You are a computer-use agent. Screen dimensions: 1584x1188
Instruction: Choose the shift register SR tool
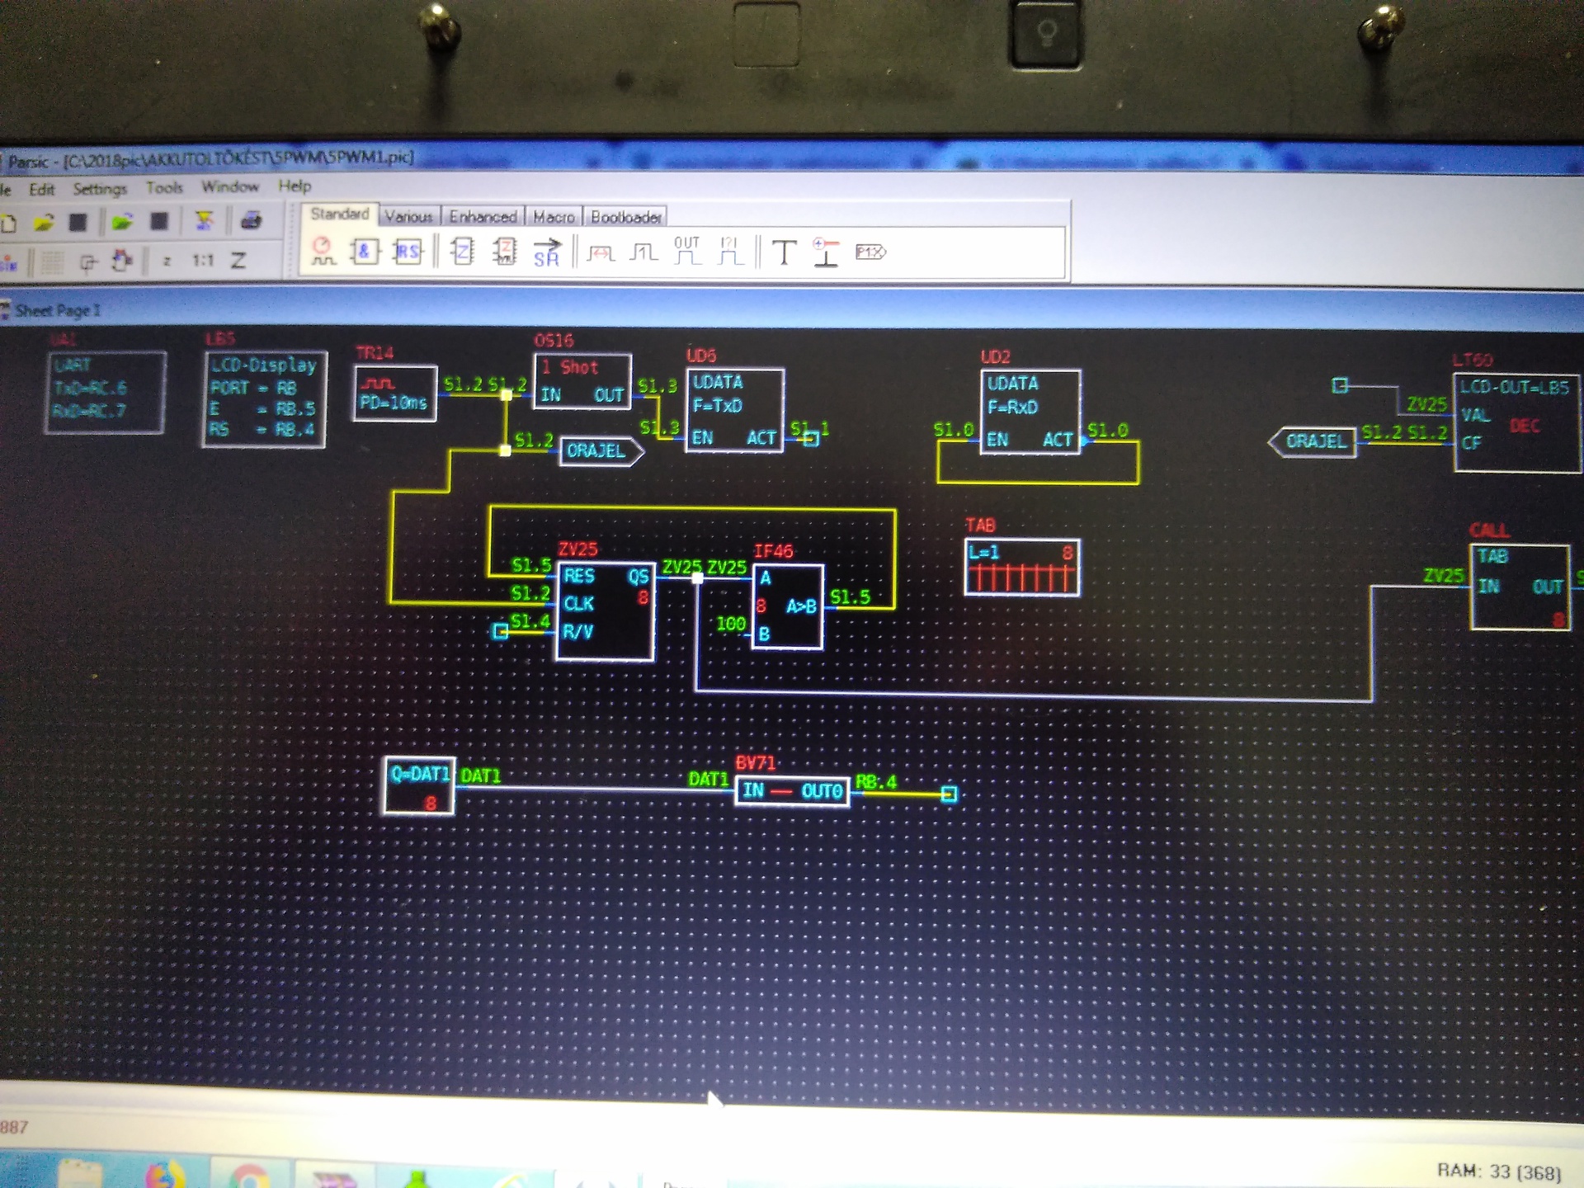click(546, 252)
